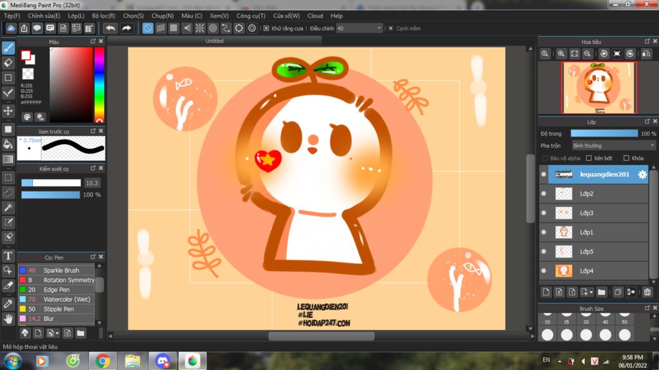This screenshot has height=370, width=659.
Task: Undock the Lớp layer panel
Action: [x=647, y=122]
